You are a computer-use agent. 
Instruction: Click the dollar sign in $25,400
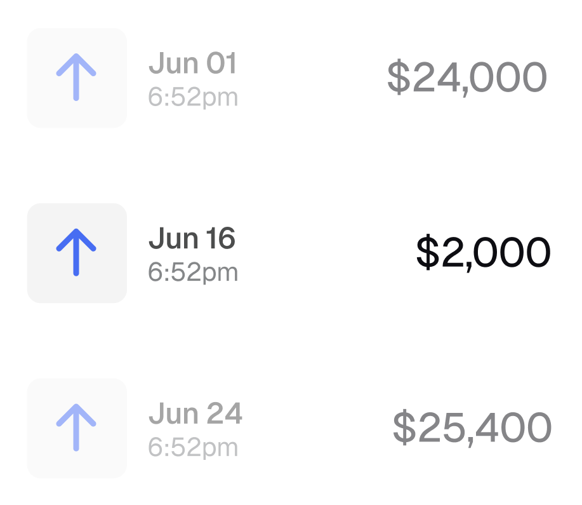404,428
